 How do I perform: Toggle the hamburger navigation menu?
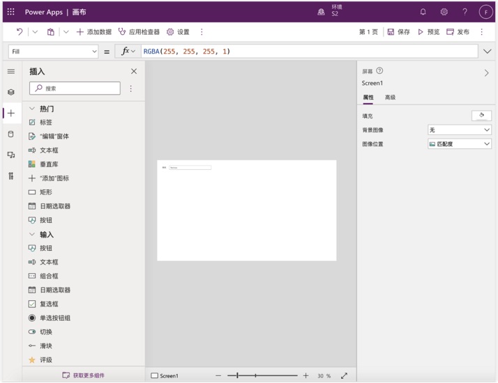click(x=11, y=71)
